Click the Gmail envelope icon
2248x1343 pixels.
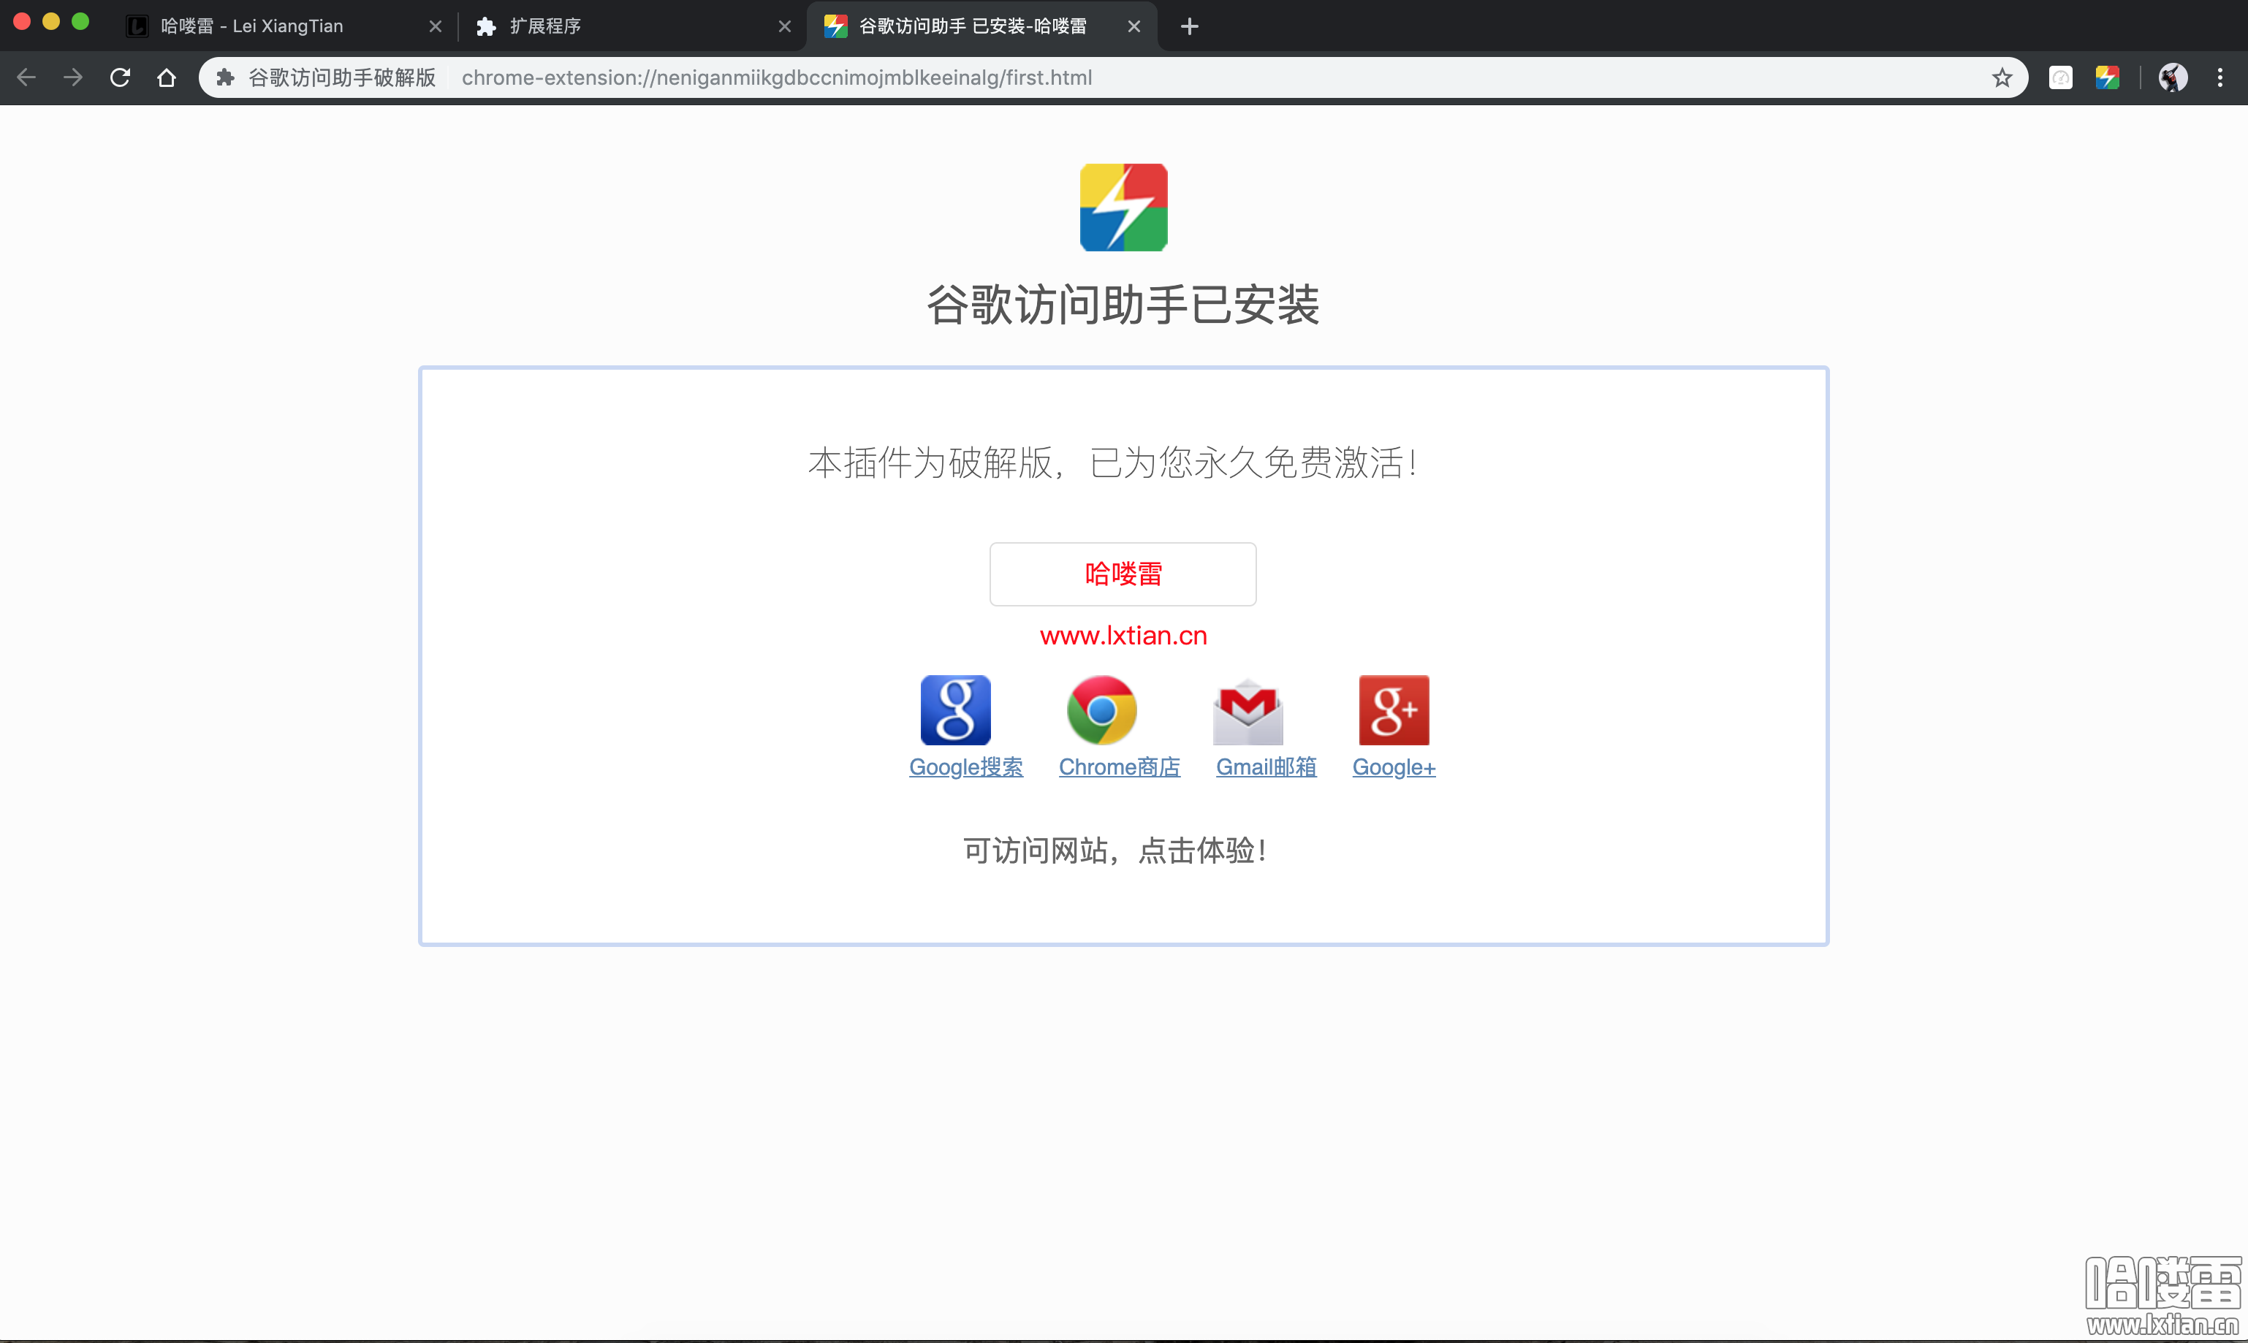[1248, 711]
